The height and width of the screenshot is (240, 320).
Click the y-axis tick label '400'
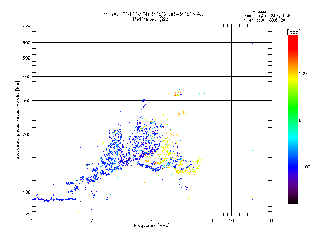26,76
